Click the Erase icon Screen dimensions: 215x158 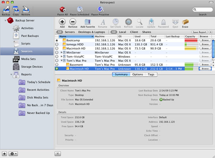click(185, 22)
